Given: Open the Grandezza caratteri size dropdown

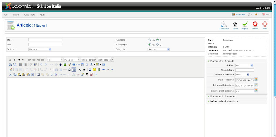Looking at the screenshot, I should tap(106, 60).
